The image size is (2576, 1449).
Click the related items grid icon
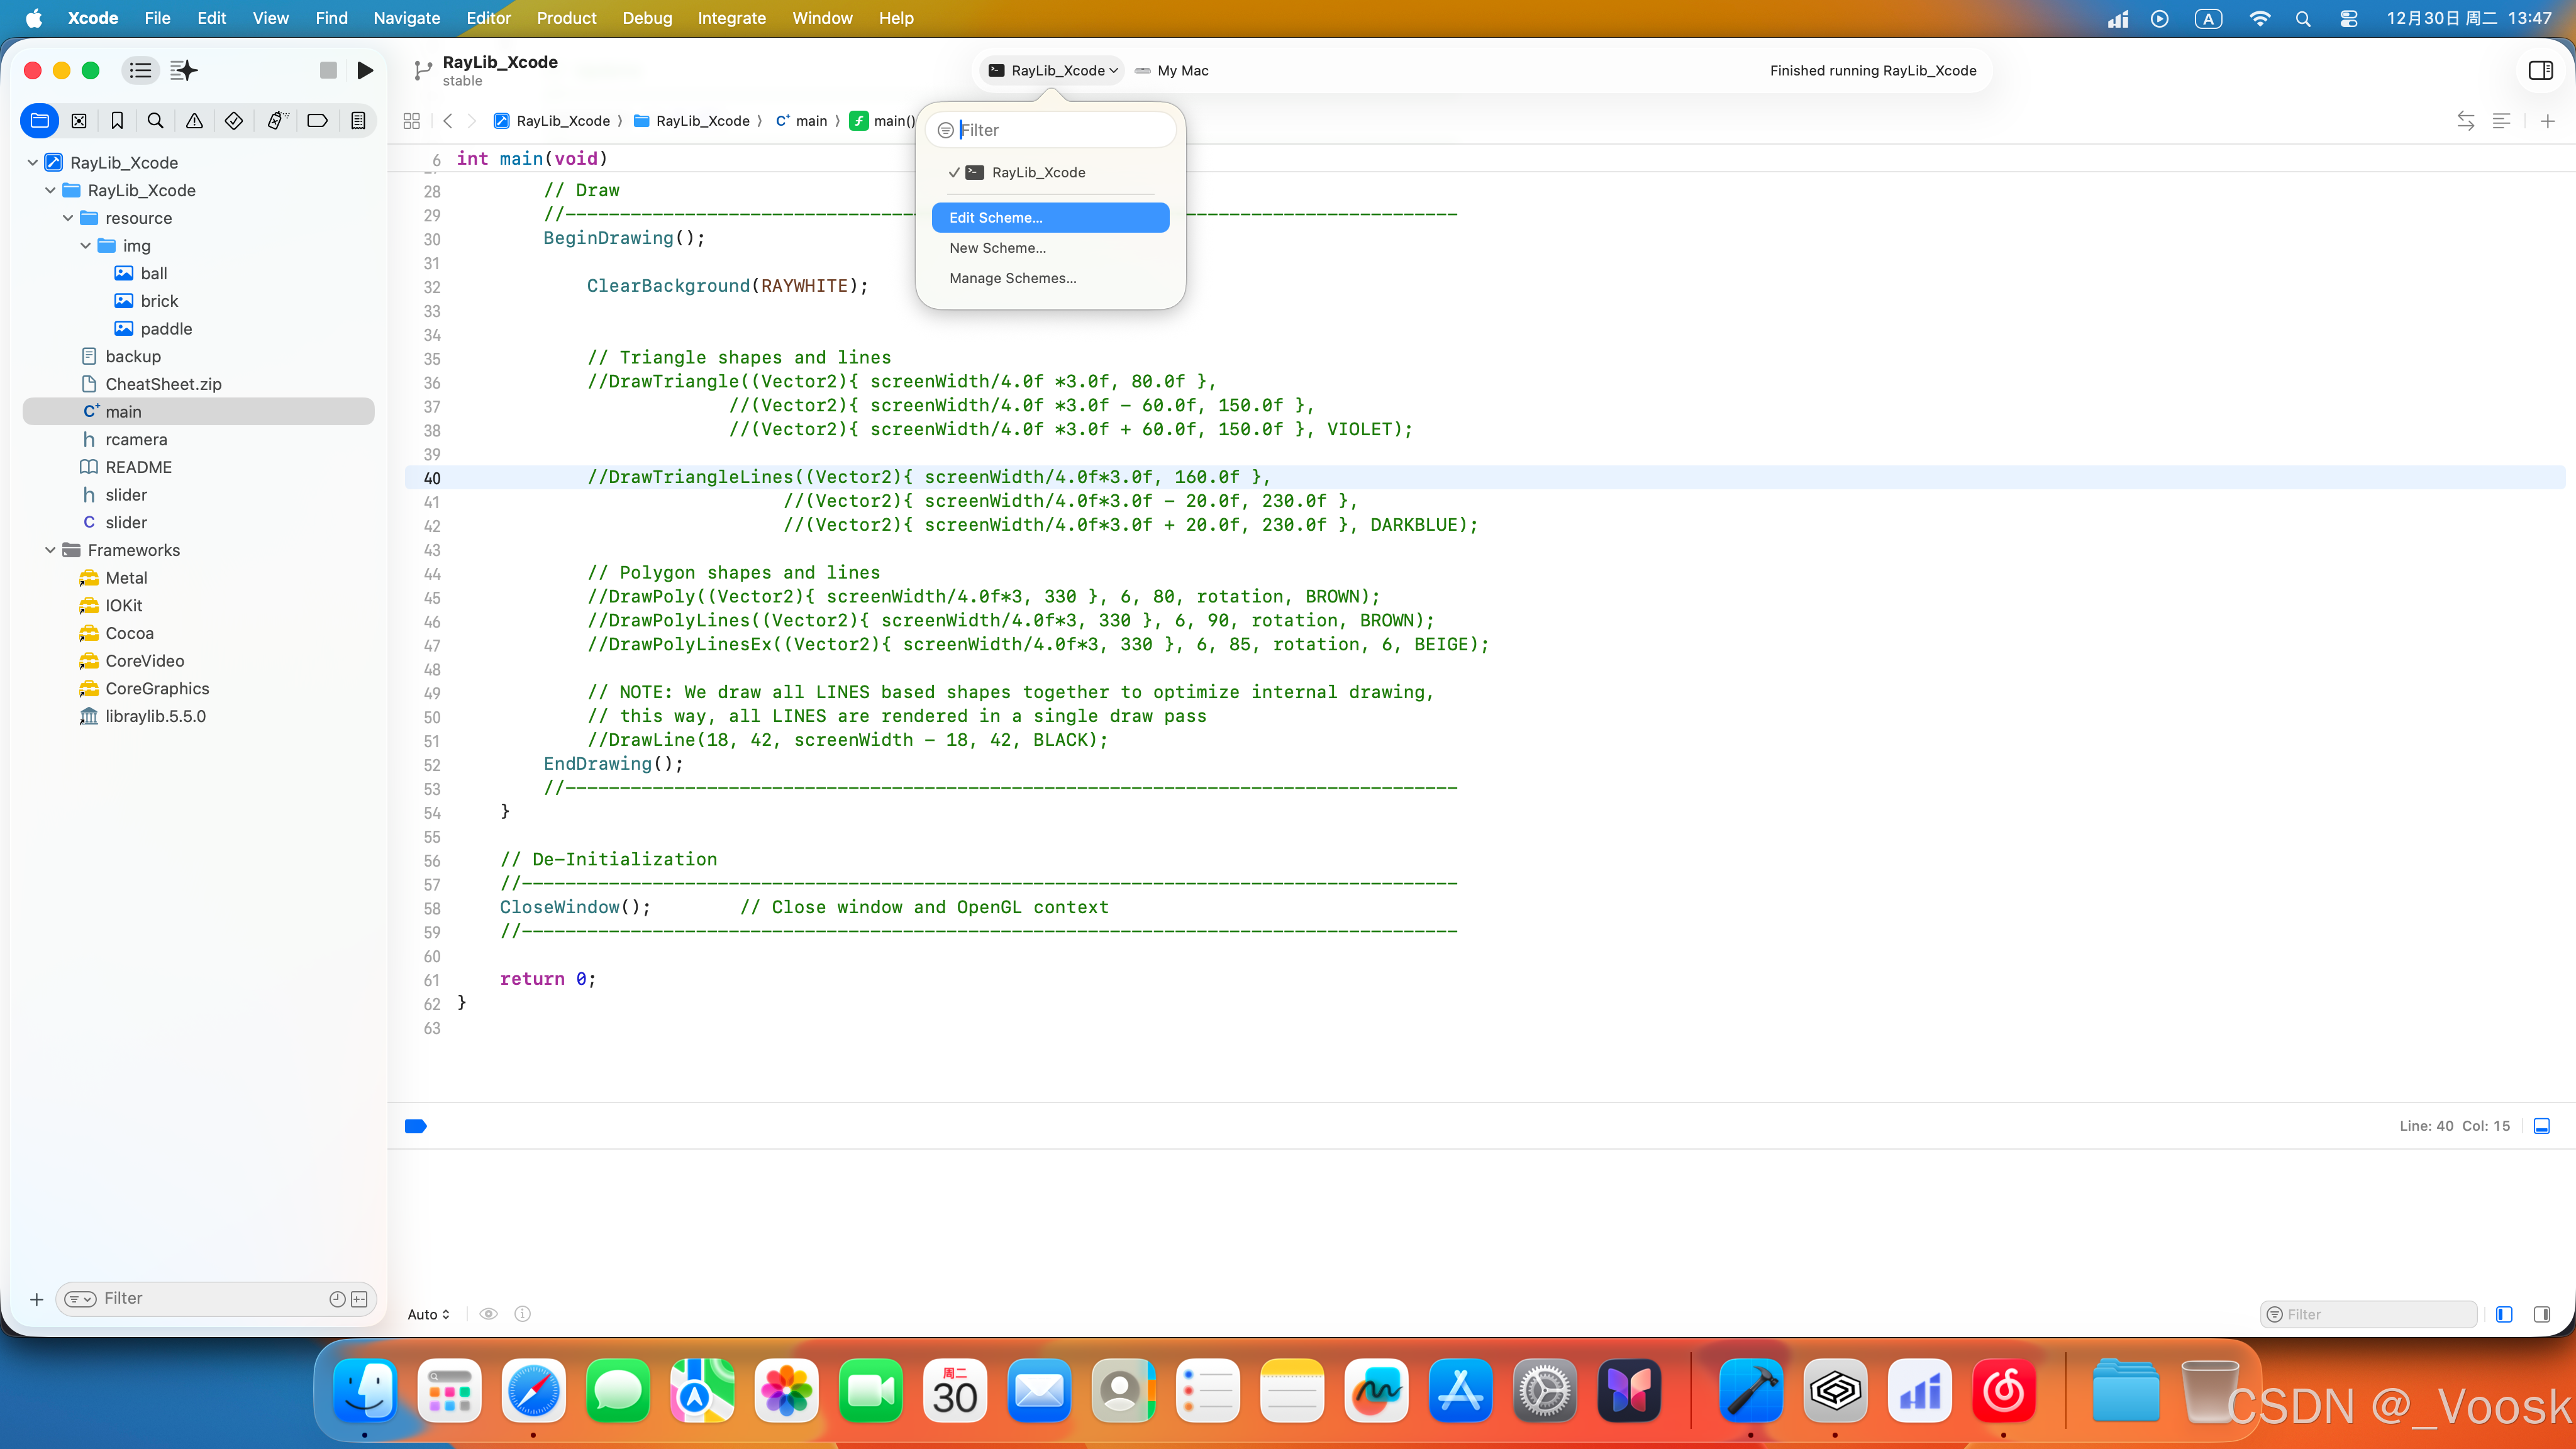411,121
